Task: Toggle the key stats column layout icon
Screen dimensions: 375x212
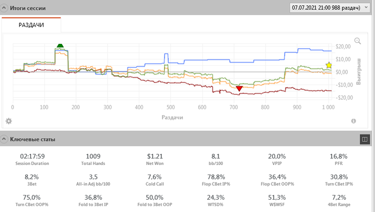Action: [x=365, y=139]
